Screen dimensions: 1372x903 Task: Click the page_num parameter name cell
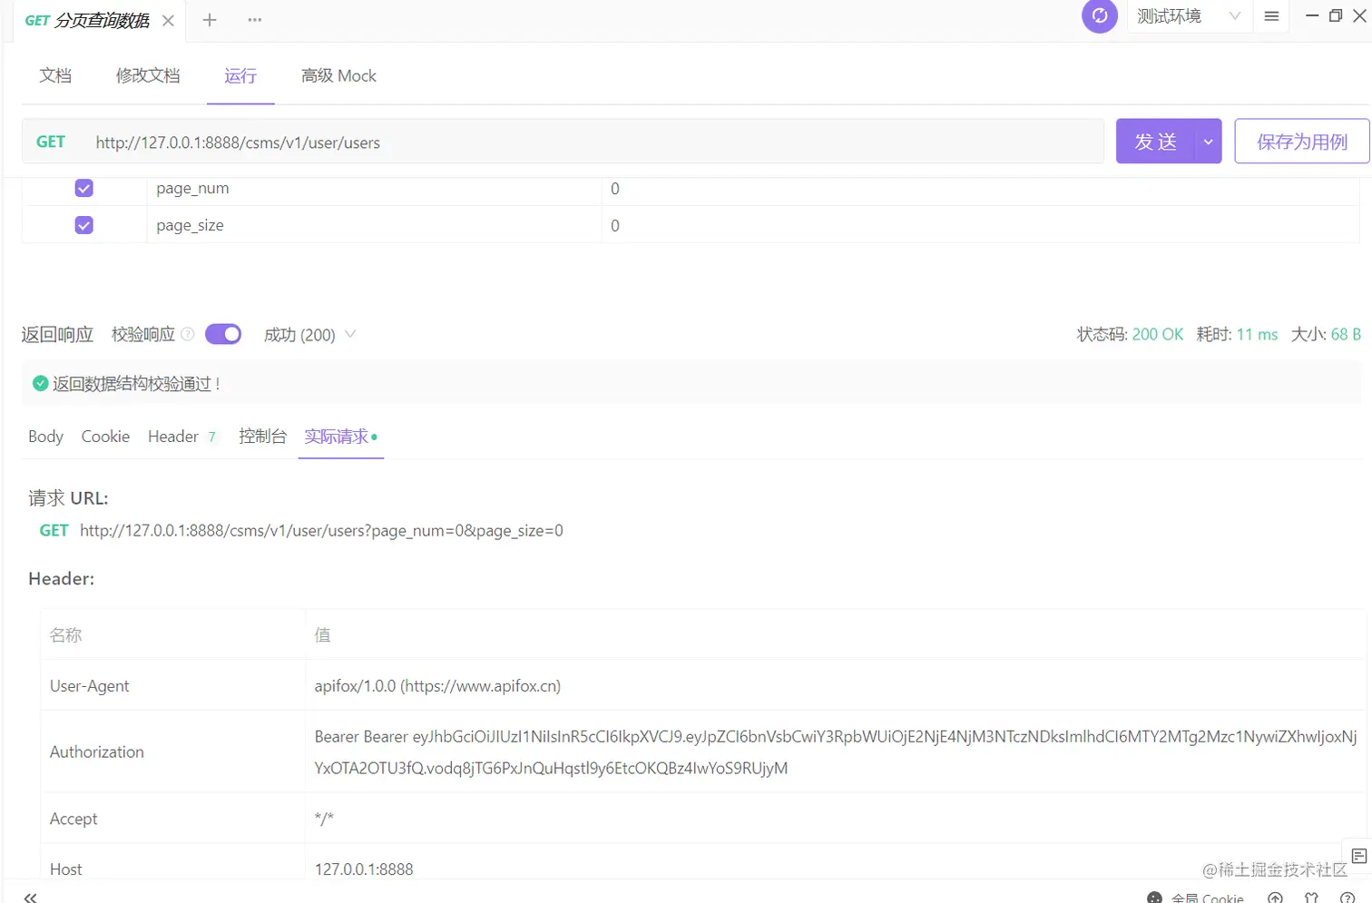(374, 189)
